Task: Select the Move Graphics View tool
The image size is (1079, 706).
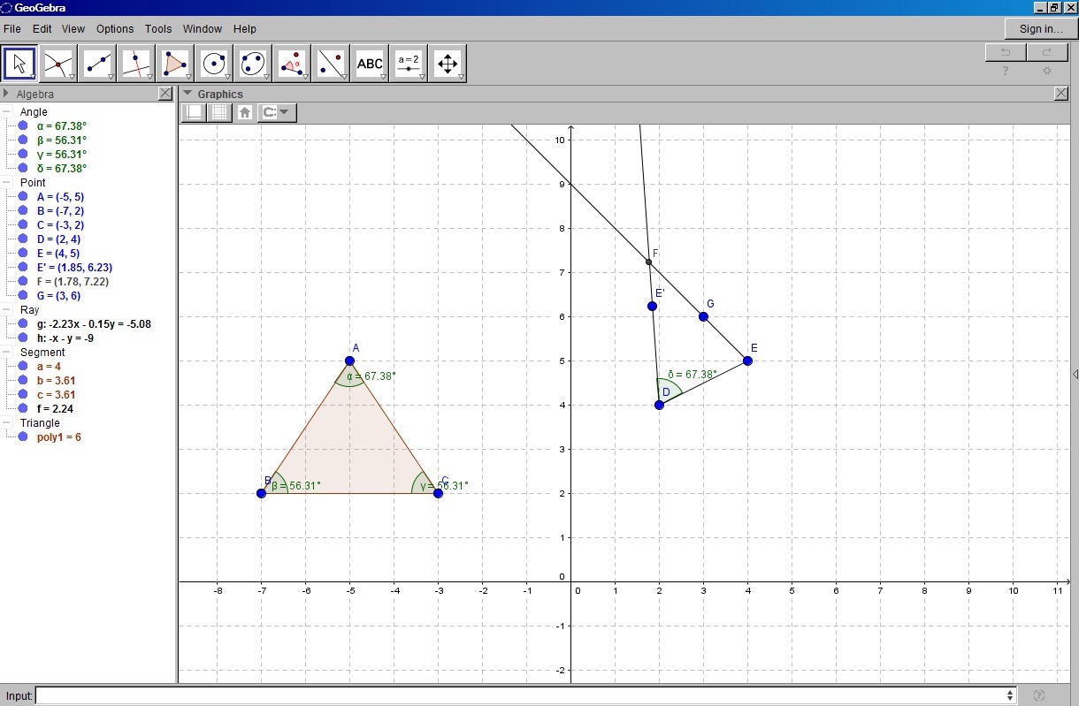Action: tap(448, 64)
